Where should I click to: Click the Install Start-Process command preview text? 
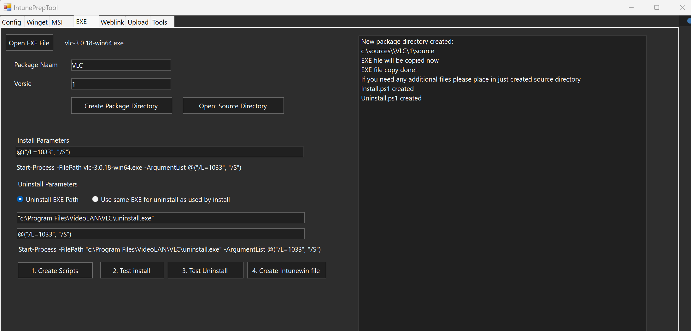(129, 168)
